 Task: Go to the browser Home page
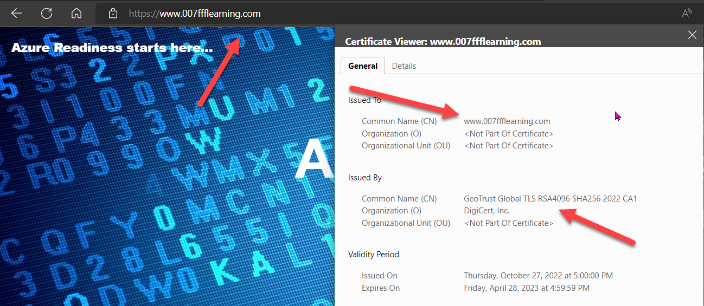tap(76, 14)
